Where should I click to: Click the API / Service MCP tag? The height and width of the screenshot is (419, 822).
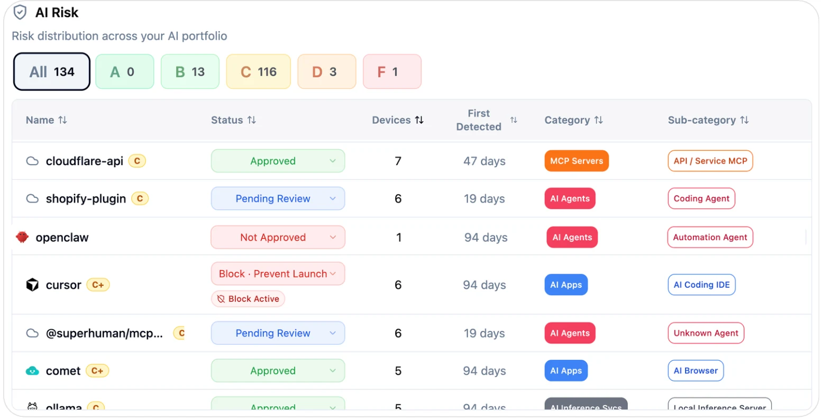click(710, 161)
